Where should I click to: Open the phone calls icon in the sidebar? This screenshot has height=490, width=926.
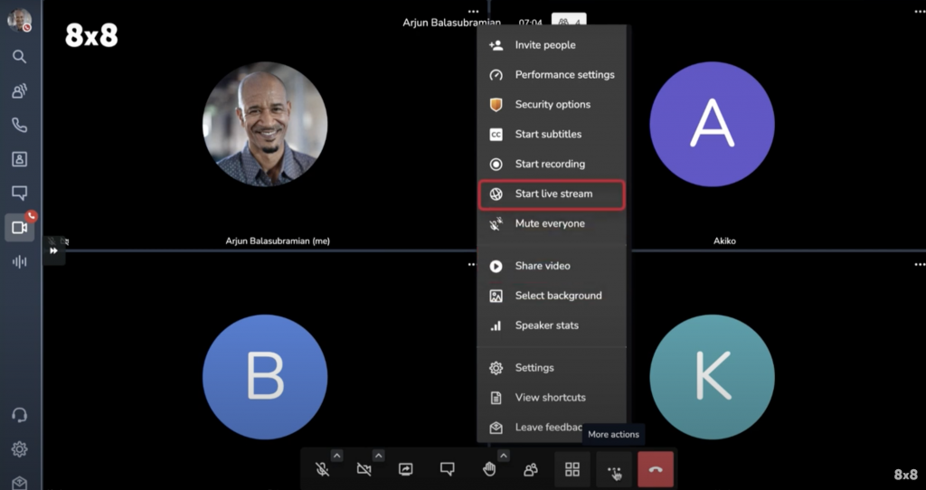[19, 125]
